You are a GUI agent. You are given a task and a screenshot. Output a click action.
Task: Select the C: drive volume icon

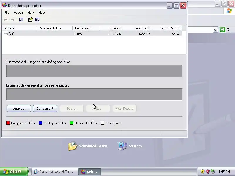coord(6,34)
